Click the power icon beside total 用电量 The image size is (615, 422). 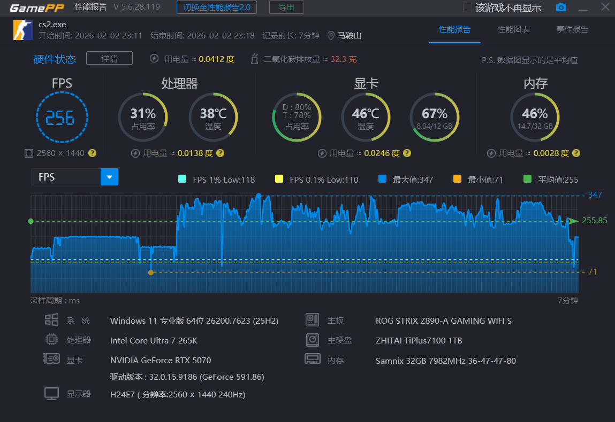pyautogui.click(x=154, y=59)
